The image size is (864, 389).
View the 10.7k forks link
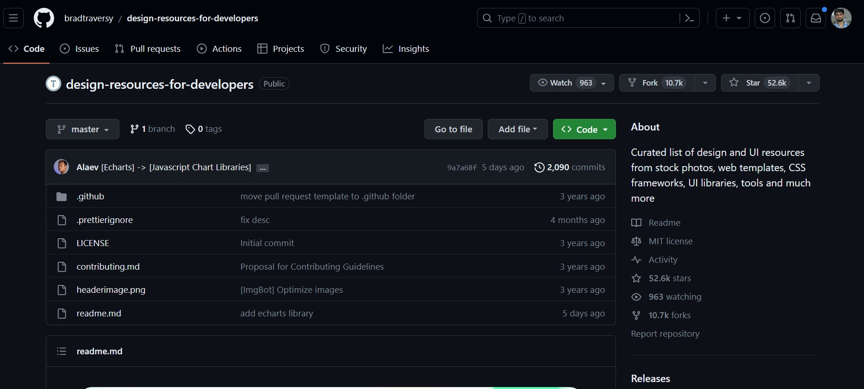point(661,315)
